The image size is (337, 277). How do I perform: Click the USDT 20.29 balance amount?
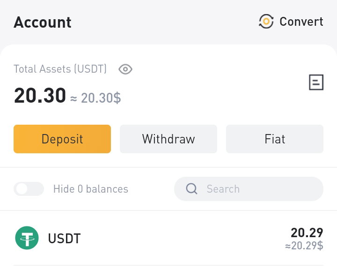click(307, 232)
